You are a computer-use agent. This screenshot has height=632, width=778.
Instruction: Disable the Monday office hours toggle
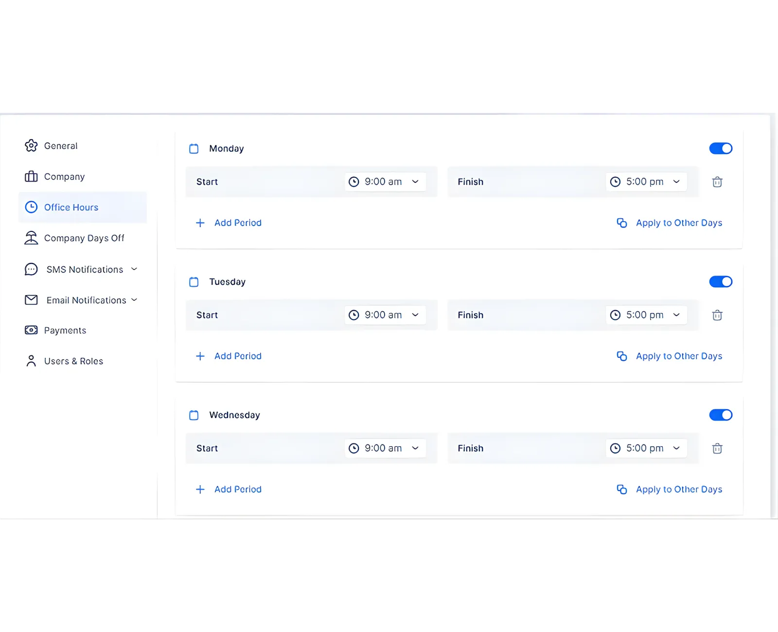point(720,148)
